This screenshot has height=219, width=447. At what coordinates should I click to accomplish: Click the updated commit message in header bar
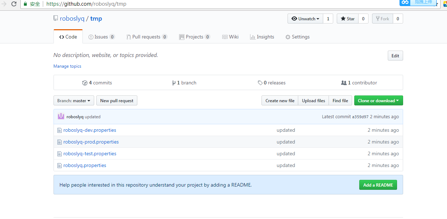click(93, 117)
